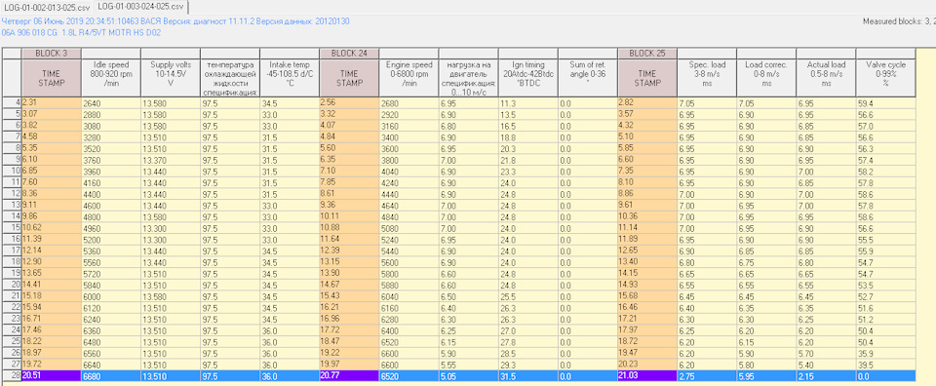Click the timestamp cell 14.93
The height and width of the screenshot is (386, 936).
click(x=647, y=285)
